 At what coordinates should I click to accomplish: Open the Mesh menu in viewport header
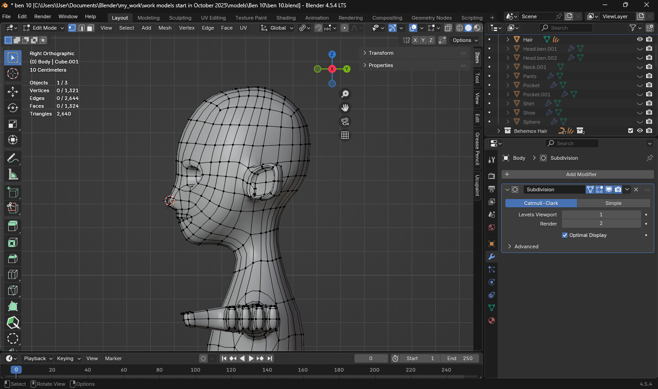tap(165, 28)
